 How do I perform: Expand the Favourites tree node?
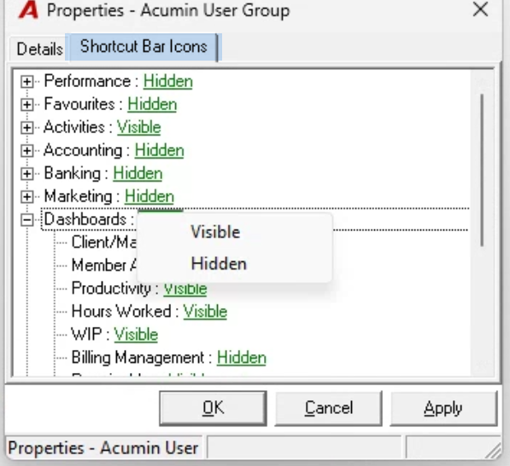pos(27,105)
